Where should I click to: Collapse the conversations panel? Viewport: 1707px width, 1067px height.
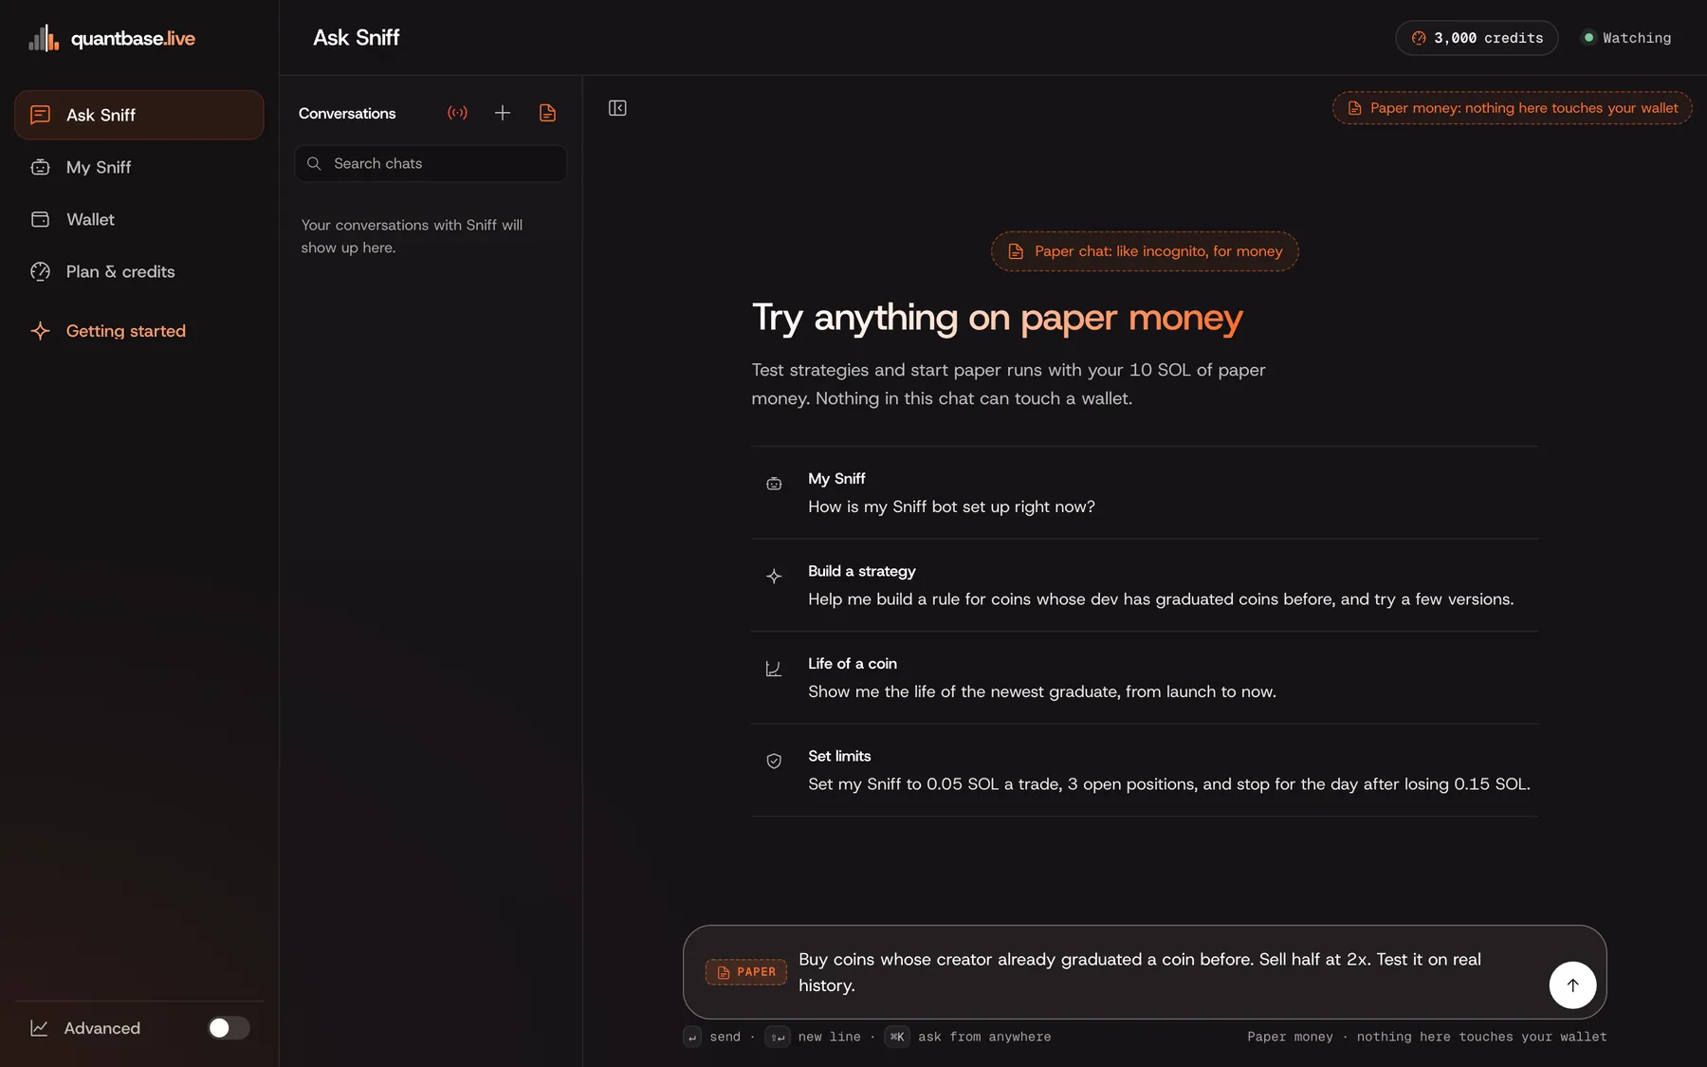[617, 108]
